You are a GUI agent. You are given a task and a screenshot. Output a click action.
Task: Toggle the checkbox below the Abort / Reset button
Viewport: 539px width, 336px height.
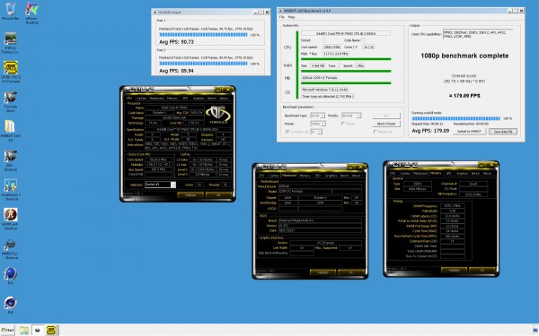click(375, 132)
